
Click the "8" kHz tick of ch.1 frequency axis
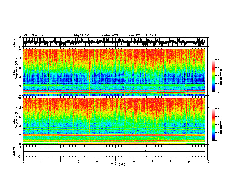click(21, 59)
